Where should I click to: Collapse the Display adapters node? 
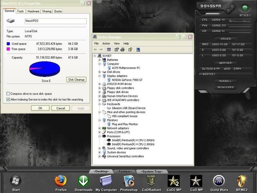click(100, 76)
